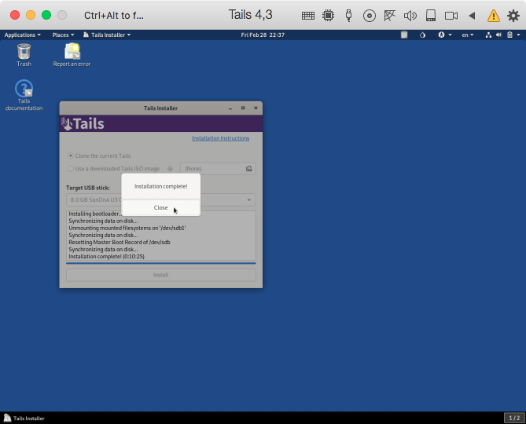Open the Tails Installer app menu
The image size is (526, 424).
107,35
